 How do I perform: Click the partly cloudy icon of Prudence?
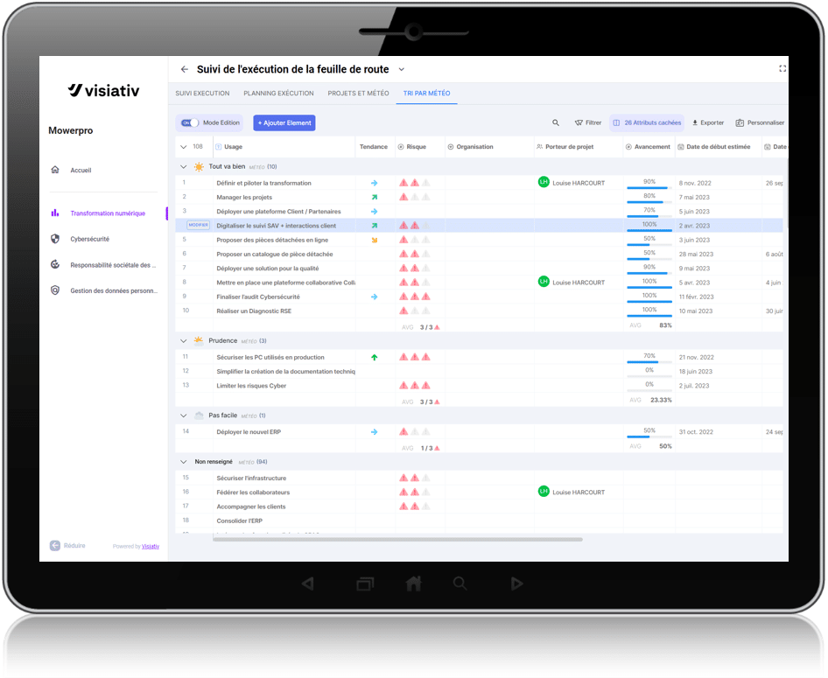[199, 340]
